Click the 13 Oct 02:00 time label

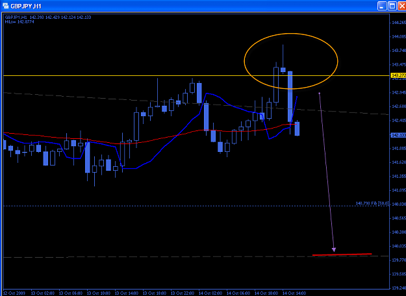pos(43,293)
